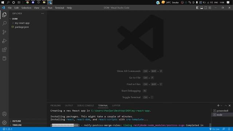Switch to the Output tab
233x131 pixels.
[69, 106]
